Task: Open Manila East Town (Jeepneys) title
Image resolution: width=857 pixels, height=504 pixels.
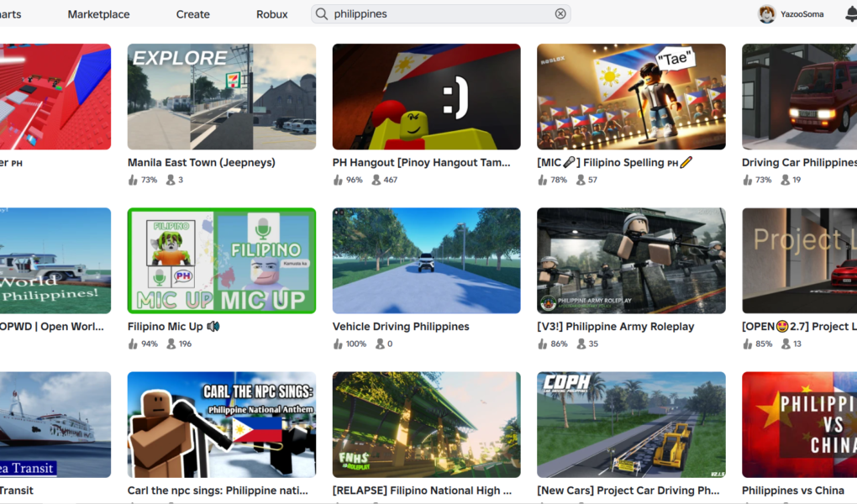Action: pos(201,163)
